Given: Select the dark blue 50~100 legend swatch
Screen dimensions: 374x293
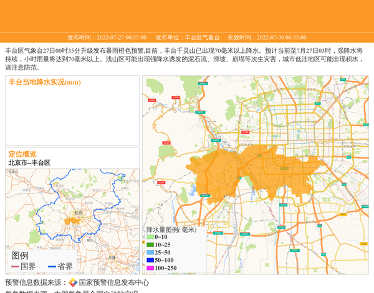Looking at the screenshot, I should pos(150,260).
